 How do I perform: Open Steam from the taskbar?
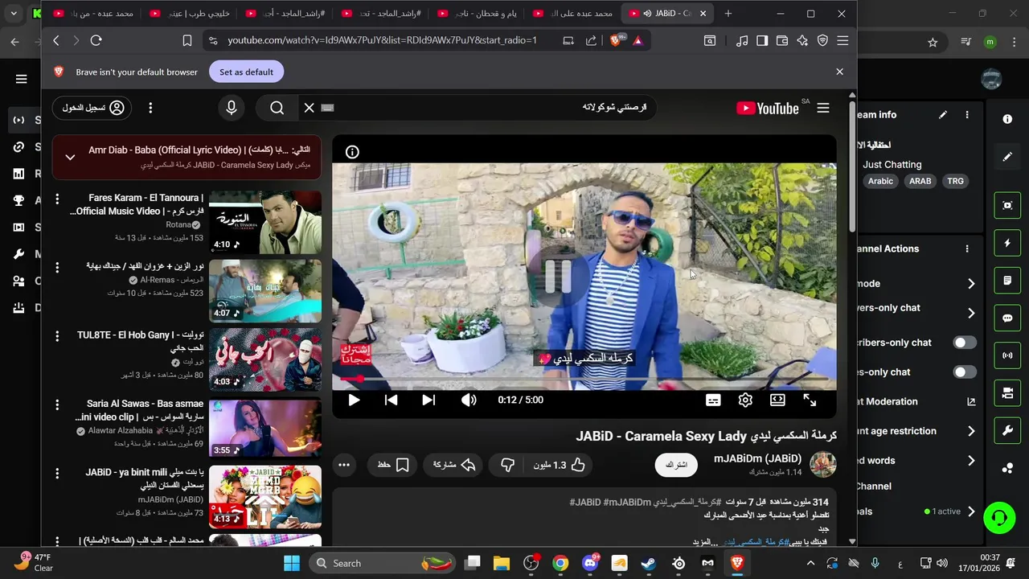coord(648,563)
